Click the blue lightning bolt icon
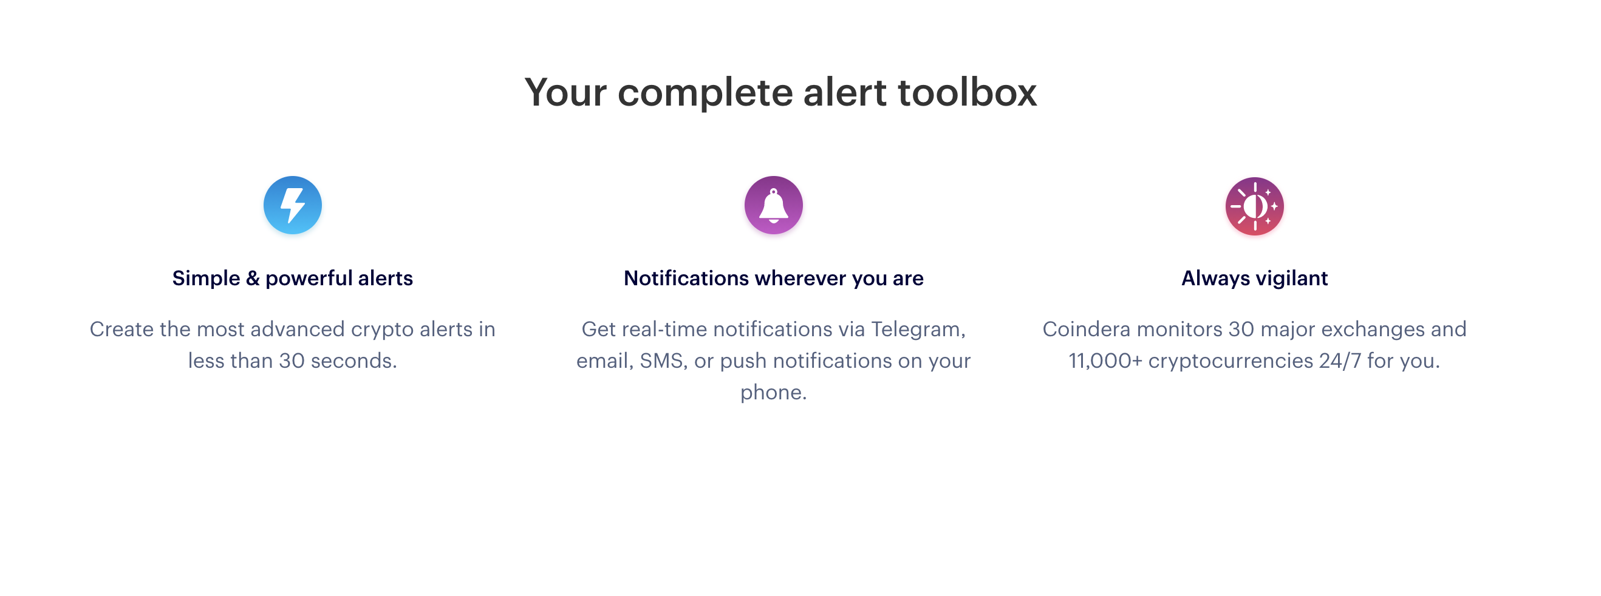Screen dimensions: 1601x596 (x=292, y=206)
